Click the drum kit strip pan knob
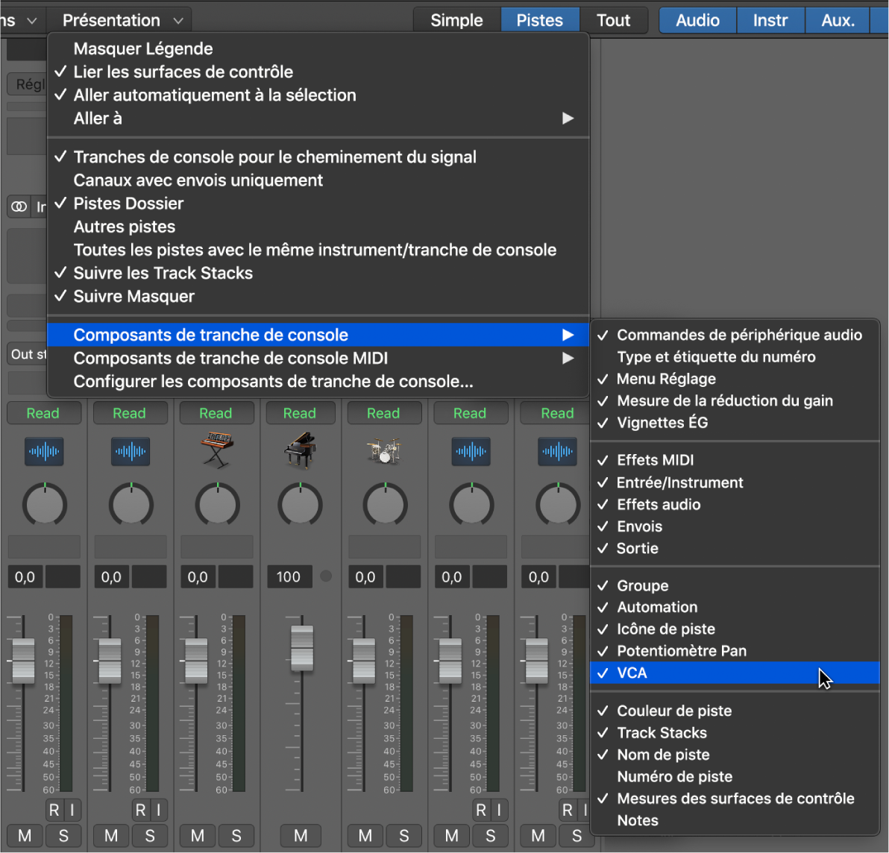The image size is (889, 853). [385, 505]
